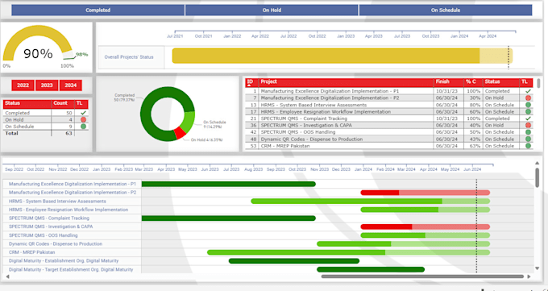Screen dimensions: 548x291
Task: Click the 98% target marker on gauge
Action: [81, 55]
